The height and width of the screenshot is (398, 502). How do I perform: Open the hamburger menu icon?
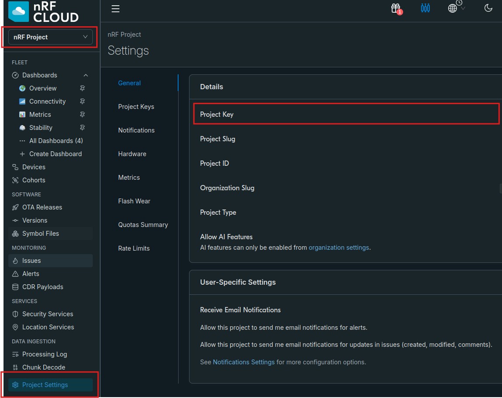pyautogui.click(x=116, y=9)
